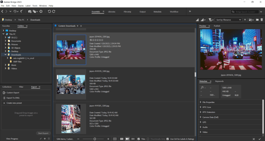Open the filter by rating funnel
The height and width of the screenshot is (141, 265).
tap(210, 20)
